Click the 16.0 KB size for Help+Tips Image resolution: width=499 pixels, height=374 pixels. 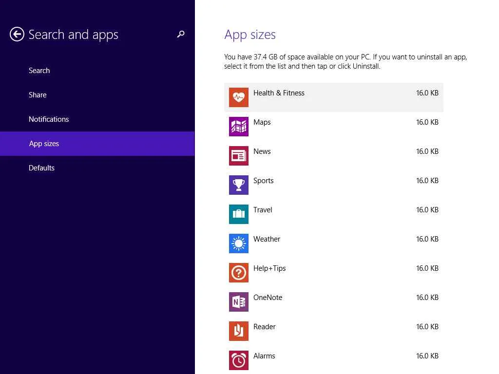coord(427,268)
